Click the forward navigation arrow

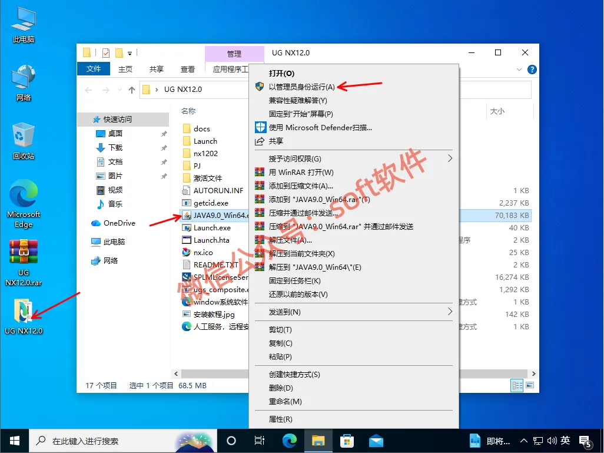pos(105,90)
